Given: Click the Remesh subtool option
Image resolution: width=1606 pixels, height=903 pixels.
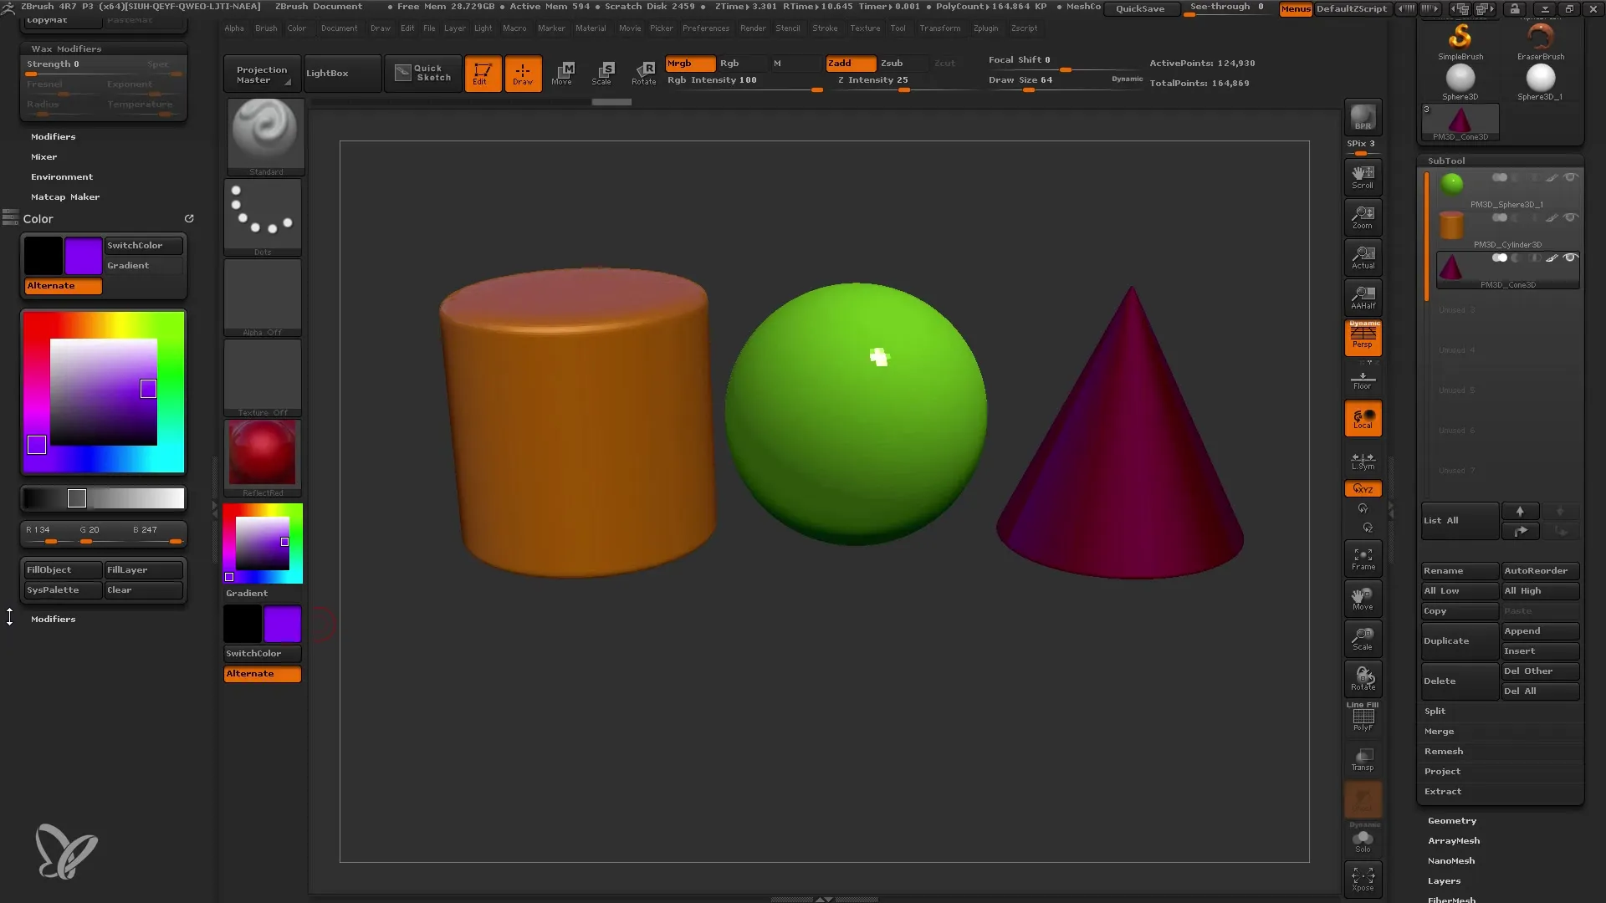Looking at the screenshot, I should pyautogui.click(x=1444, y=750).
